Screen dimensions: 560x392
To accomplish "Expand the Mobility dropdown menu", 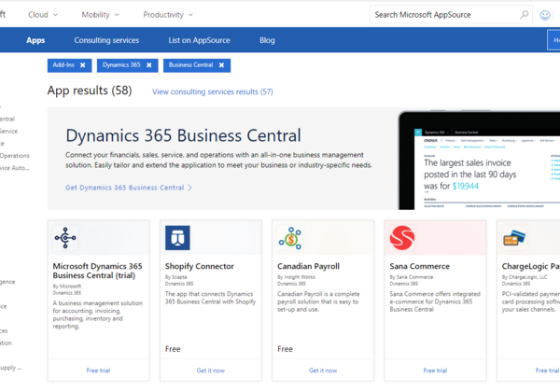I will coord(101,15).
